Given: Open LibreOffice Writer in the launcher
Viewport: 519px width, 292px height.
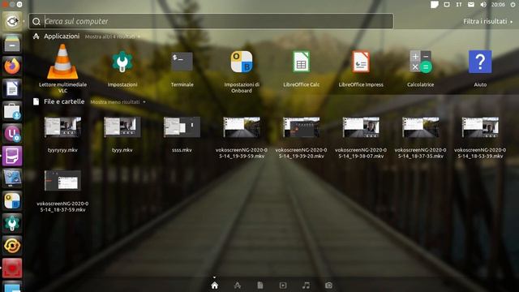Looking at the screenshot, I should tap(12, 88).
